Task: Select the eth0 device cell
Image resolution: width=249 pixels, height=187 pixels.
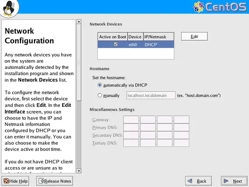Action: [x=133, y=45]
